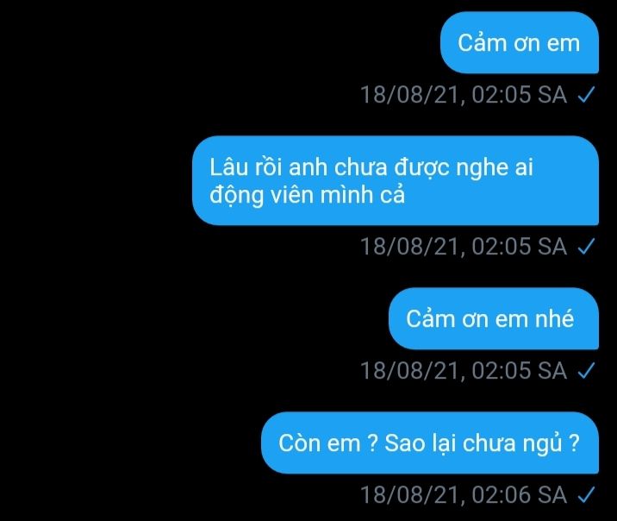Click the words "nghe ai" in the long message

pyautogui.click(x=495, y=168)
